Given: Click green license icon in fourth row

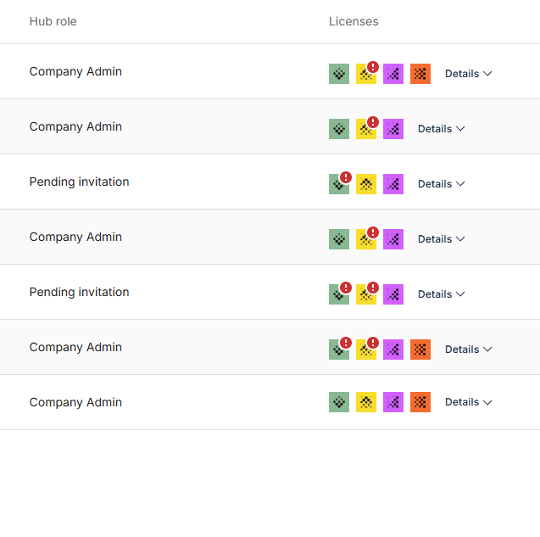Looking at the screenshot, I should [x=339, y=239].
